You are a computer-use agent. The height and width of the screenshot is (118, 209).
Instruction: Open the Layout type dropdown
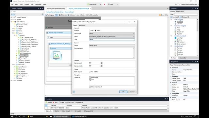point(112,33)
